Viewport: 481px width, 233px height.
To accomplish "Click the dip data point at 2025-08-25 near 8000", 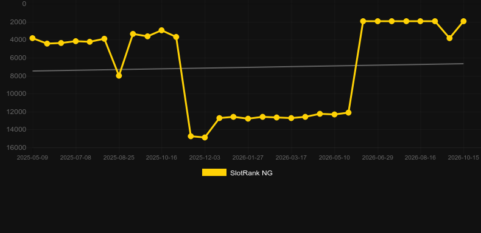I will (x=119, y=75).
